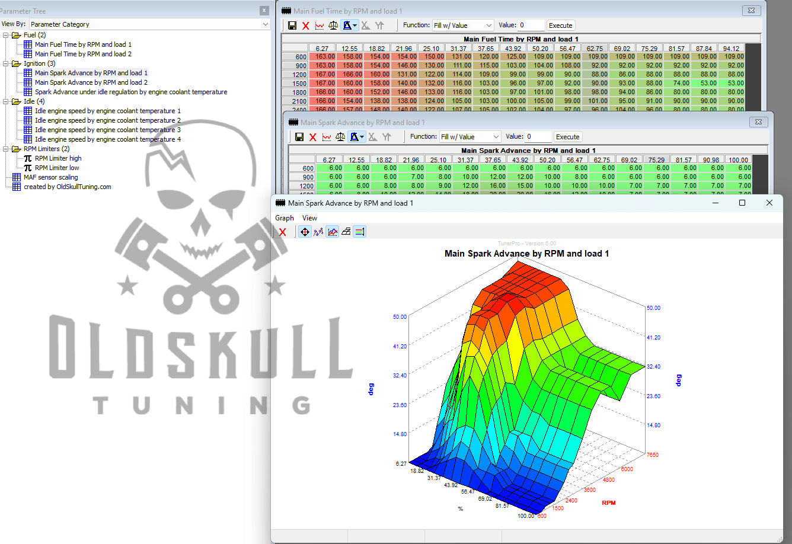Select MAF sensor scaling in parameter tree
792x544 pixels.
(x=50, y=177)
